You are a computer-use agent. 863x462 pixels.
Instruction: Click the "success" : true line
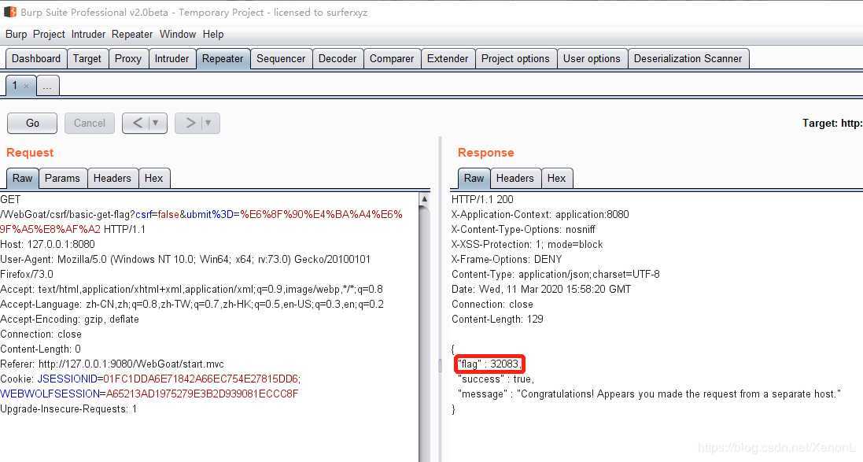click(496, 379)
